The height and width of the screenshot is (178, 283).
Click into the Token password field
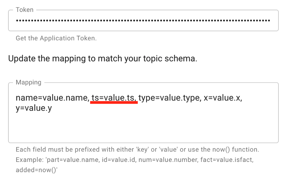[143, 21]
